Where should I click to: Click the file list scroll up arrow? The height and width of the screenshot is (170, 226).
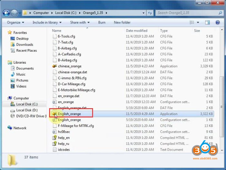coord(222,30)
